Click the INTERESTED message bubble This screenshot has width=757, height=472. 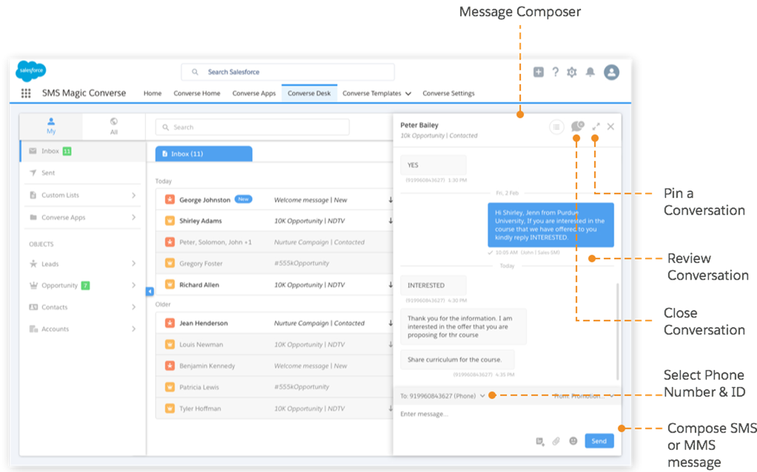coord(433,285)
